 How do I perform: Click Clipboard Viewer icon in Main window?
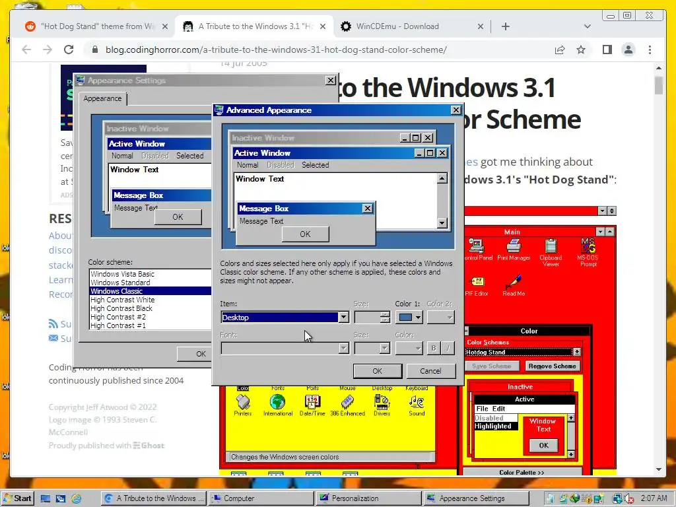click(551, 252)
